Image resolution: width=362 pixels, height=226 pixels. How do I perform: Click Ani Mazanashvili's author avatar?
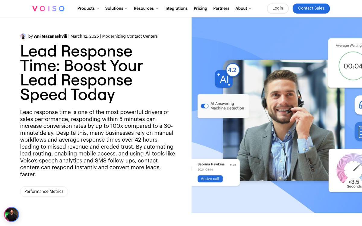click(23, 36)
